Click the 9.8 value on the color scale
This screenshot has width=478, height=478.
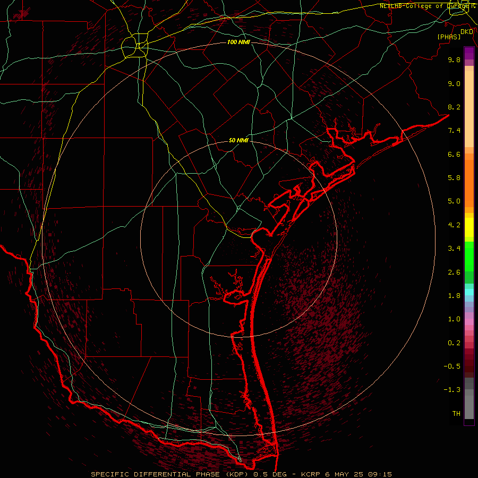pos(454,59)
